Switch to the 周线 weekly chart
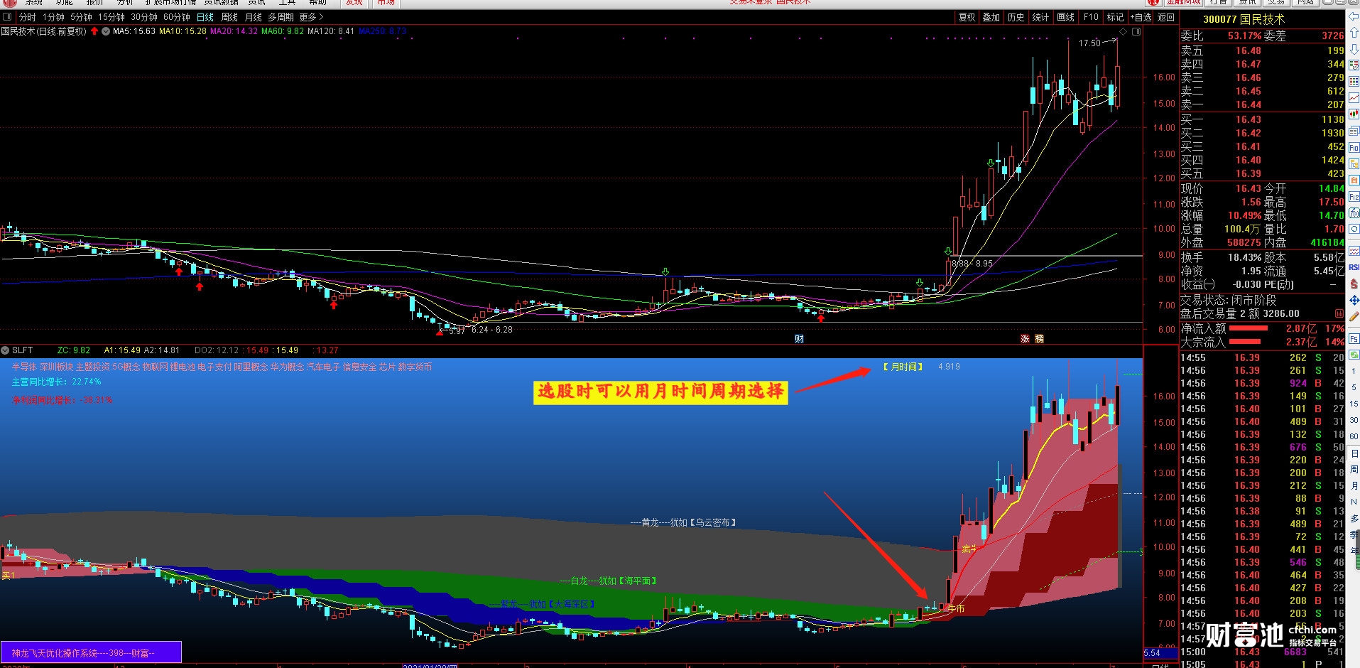 pos(229,17)
